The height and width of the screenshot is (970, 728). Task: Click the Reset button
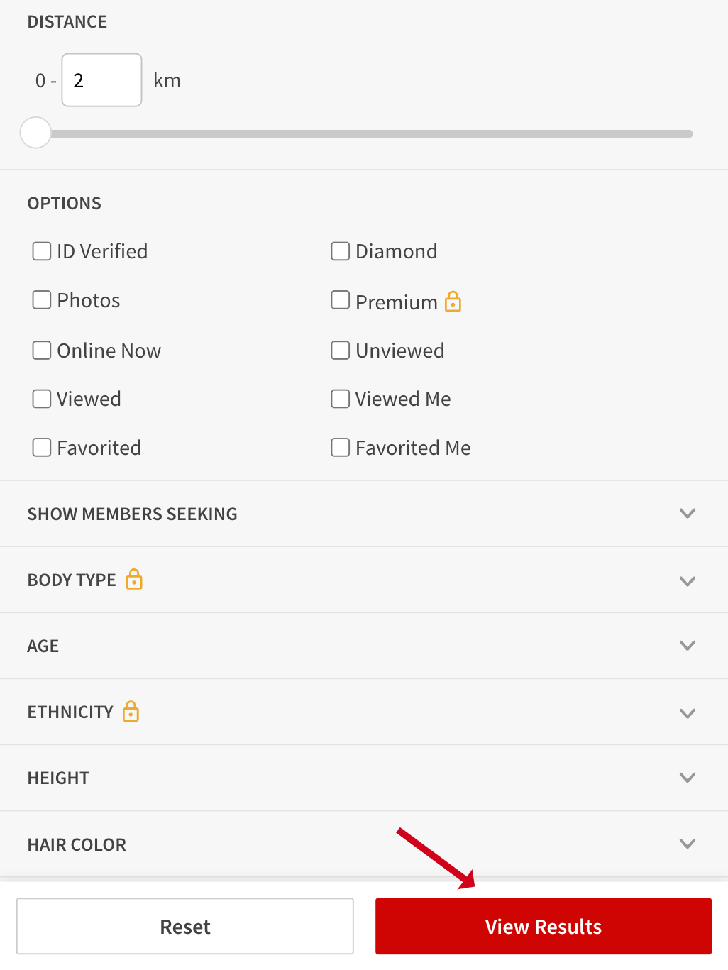click(x=184, y=926)
